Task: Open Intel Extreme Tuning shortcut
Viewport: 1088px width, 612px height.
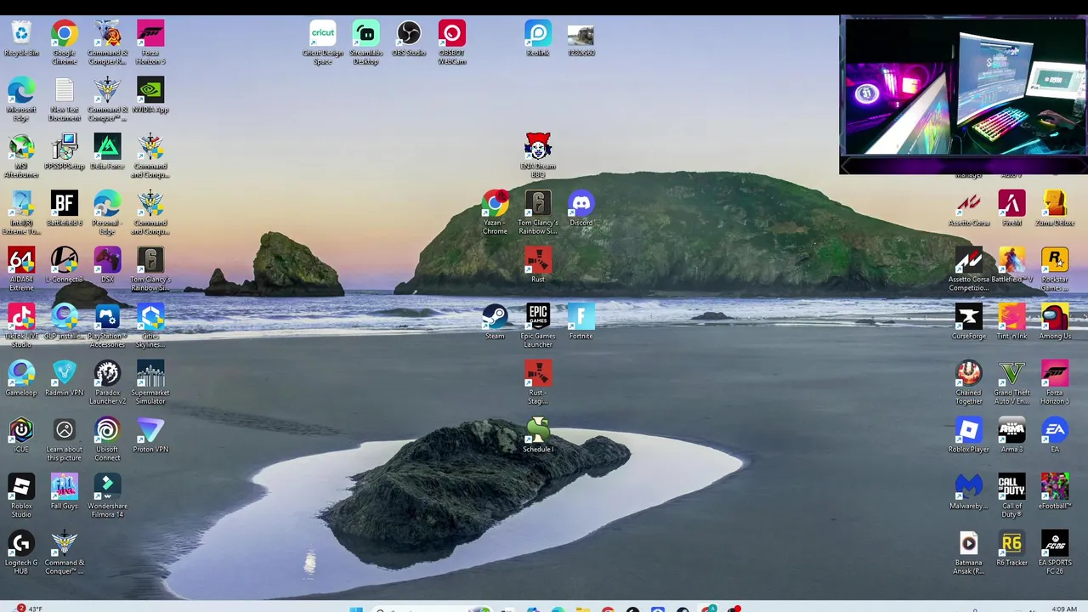Action: pos(21,212)
